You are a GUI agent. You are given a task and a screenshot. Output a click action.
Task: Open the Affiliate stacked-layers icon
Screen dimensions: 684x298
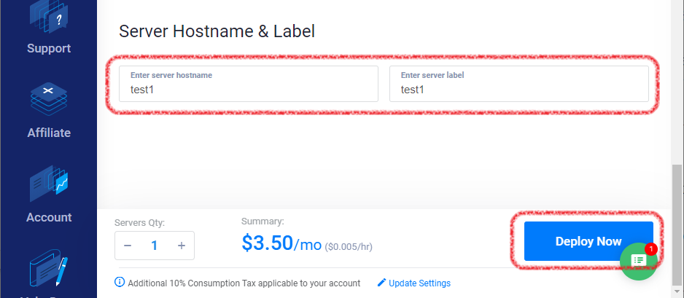coord(48,99)
